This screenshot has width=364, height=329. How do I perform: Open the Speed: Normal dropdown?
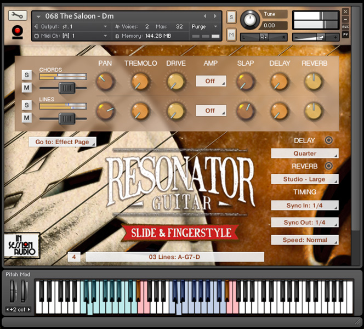(305, 240)
